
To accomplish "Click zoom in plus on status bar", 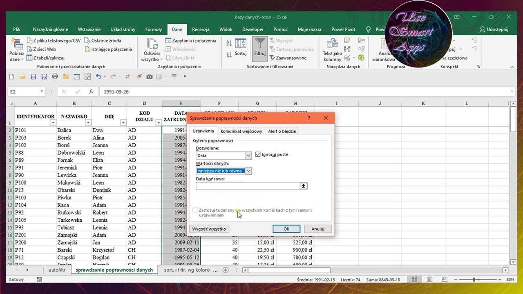I will [x=499, y=280].
